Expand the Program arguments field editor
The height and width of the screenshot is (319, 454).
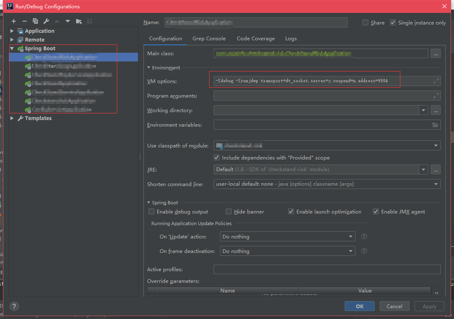click(x=436, y=96)
